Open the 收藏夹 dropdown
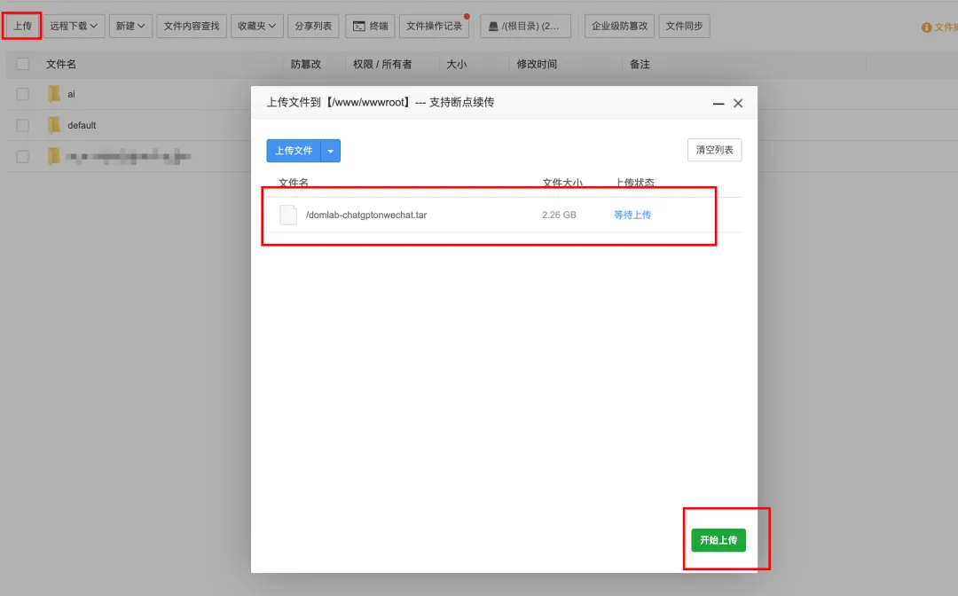958x596 pixels. coord(256,27)
